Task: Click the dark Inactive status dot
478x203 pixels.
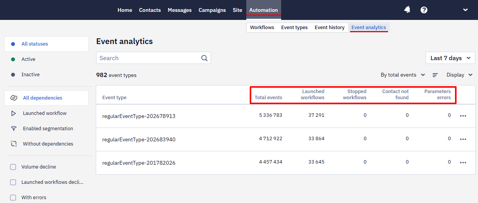Action: point(13,75)
